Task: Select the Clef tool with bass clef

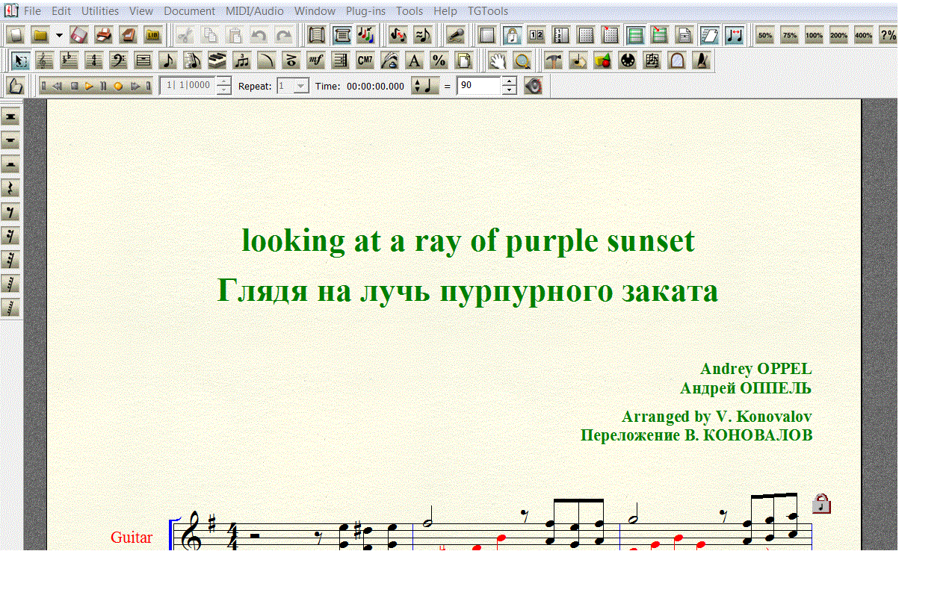Action: click(119, 60)
